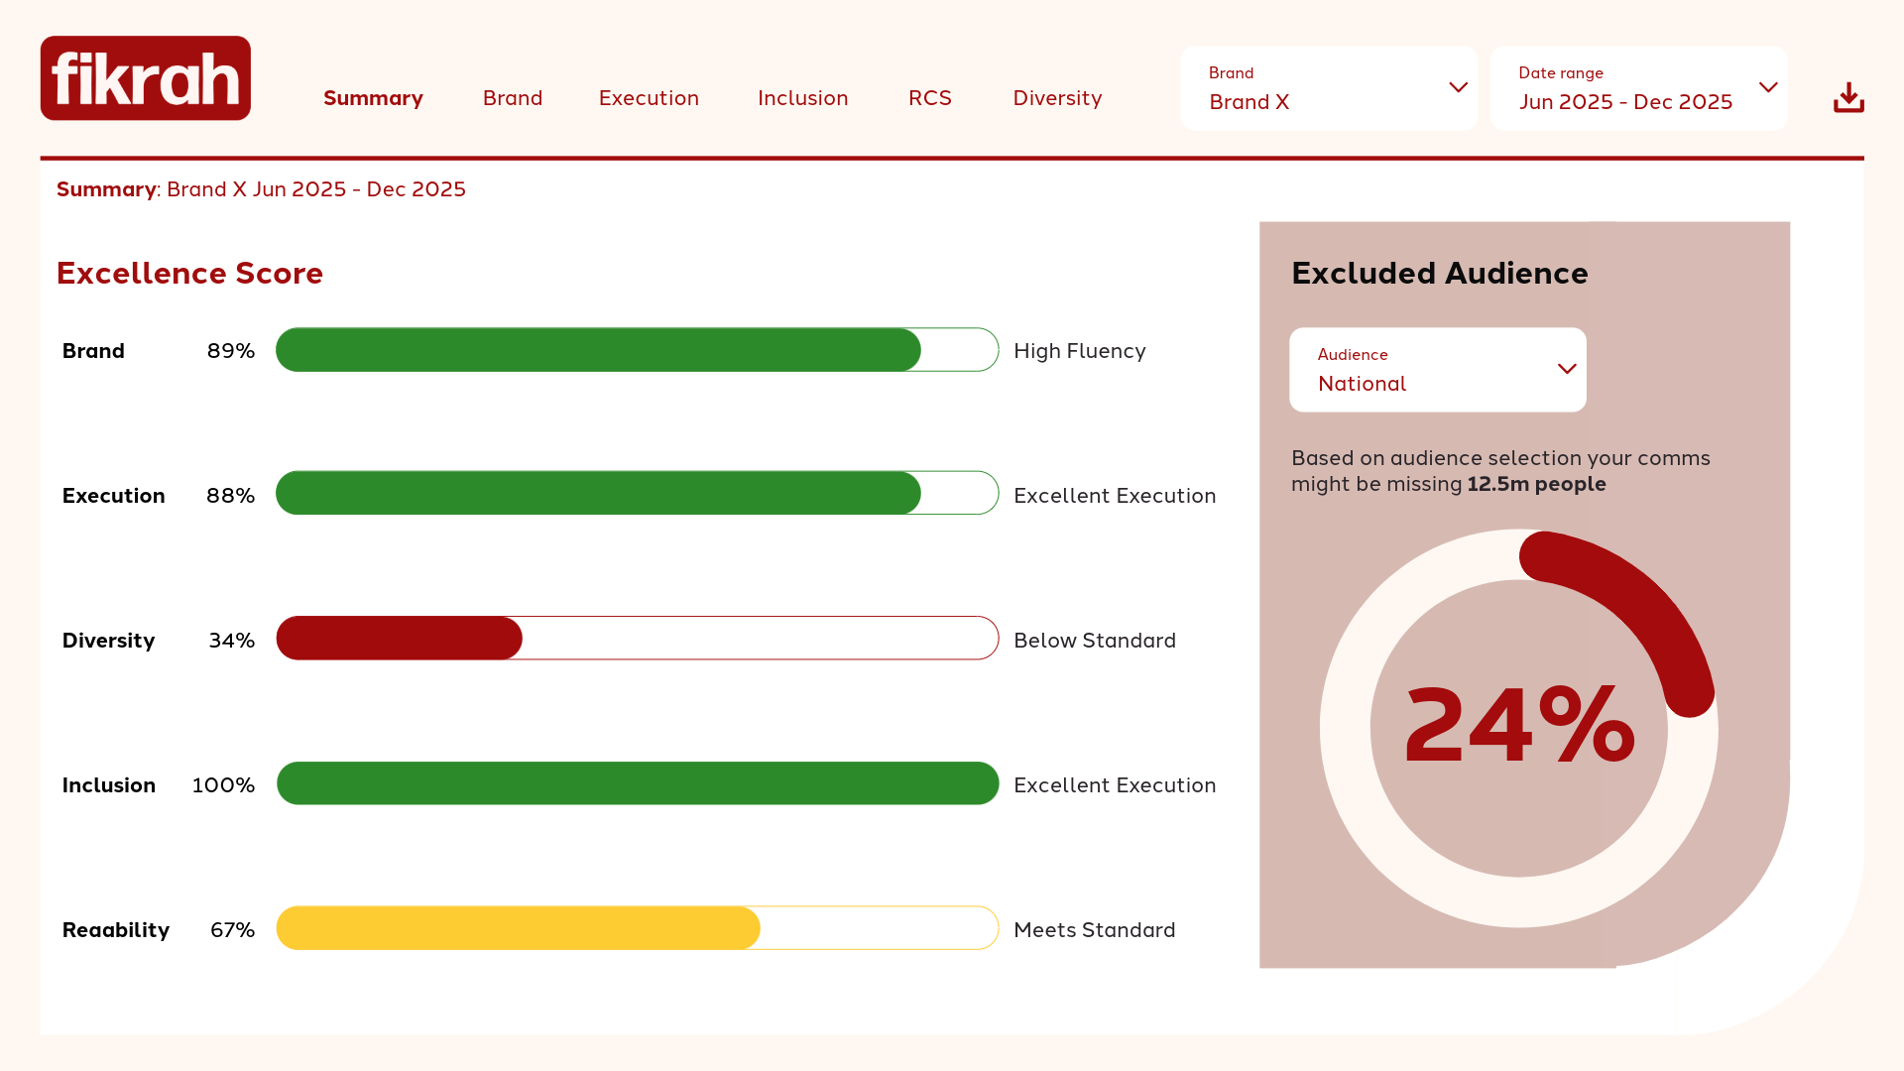Open the RCS tab
1904x1071 pixels.
929,98
